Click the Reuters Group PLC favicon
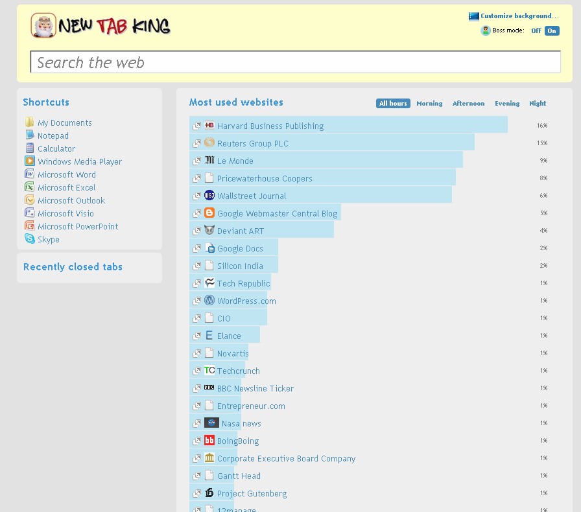The image size is (581, 512). tap(209, 143)
